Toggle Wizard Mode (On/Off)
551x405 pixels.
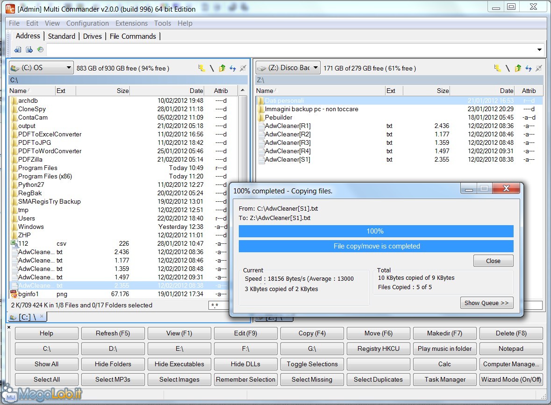point(511,379)
